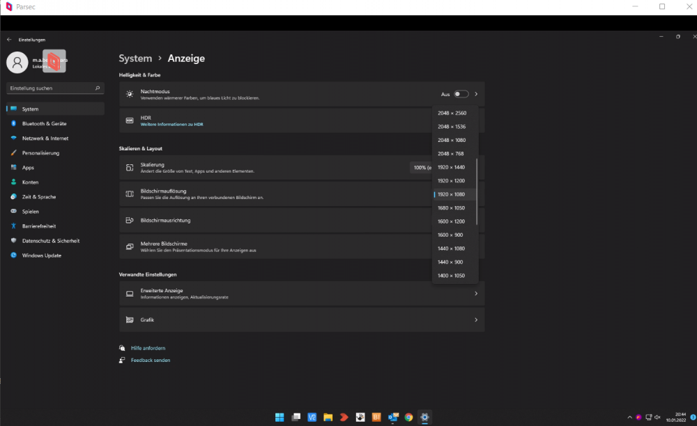697x426 pixels.
Task: Open Bluetooth & Geräte settings
Action: click(x=56, y=123)
